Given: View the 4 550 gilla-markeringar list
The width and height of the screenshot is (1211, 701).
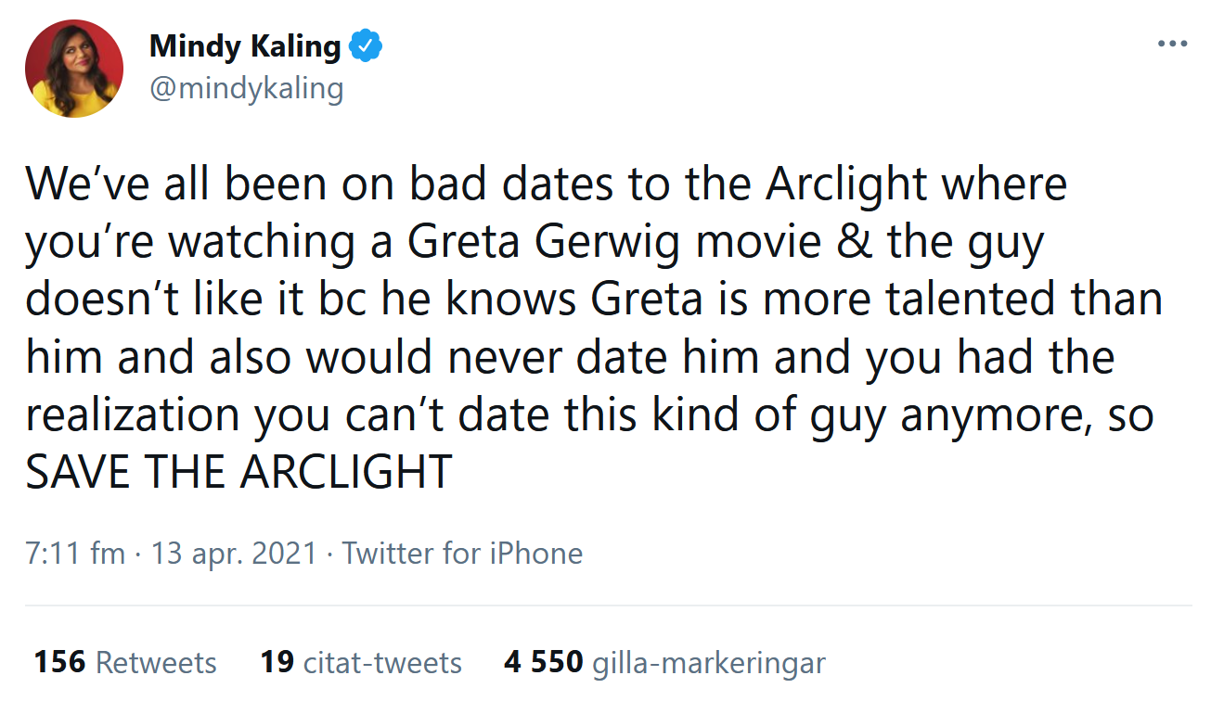Looking at the screenshot, I should [x=664, y=662].
